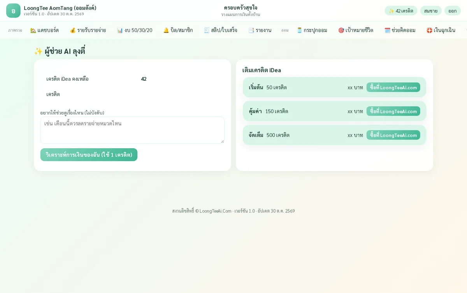Focus the question text box for AI help

[132, 130]
